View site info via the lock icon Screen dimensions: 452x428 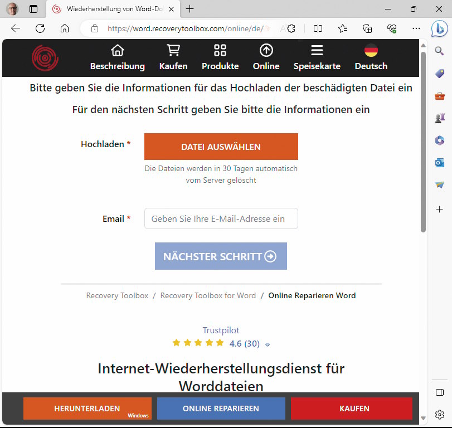[x=95, y=28]
